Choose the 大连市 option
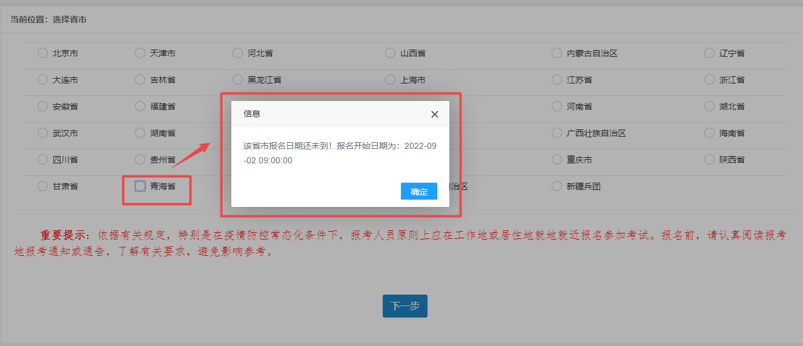This screenshot has height=346, width=803. click(42, 80)
